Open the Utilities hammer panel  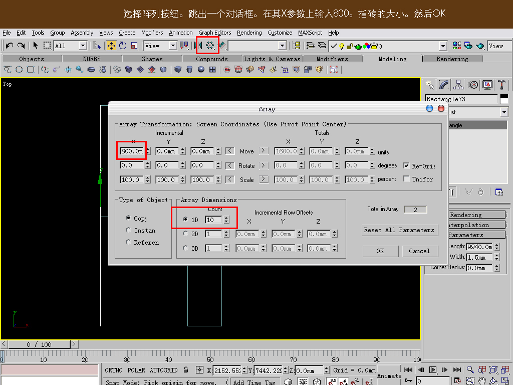[501, 85]
